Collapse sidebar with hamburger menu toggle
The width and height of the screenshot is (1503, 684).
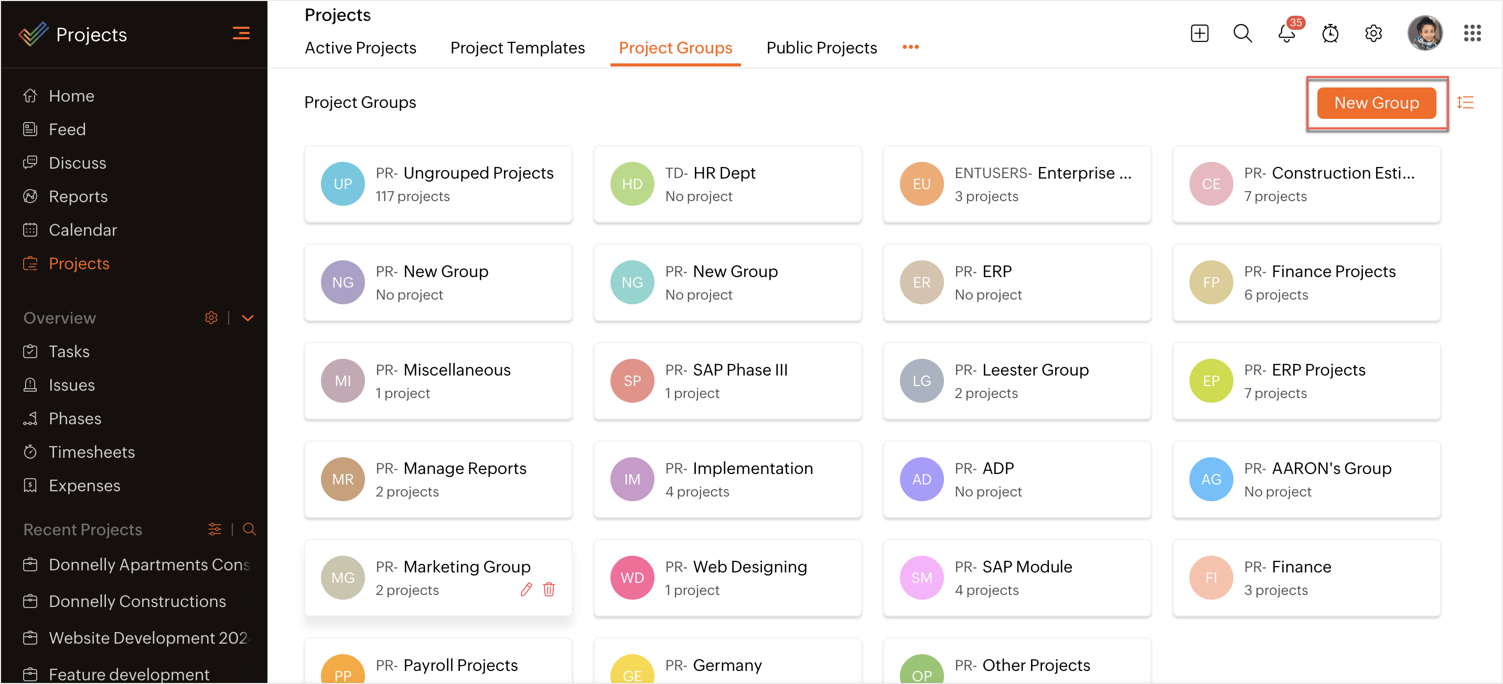click(x=241, y=33)
